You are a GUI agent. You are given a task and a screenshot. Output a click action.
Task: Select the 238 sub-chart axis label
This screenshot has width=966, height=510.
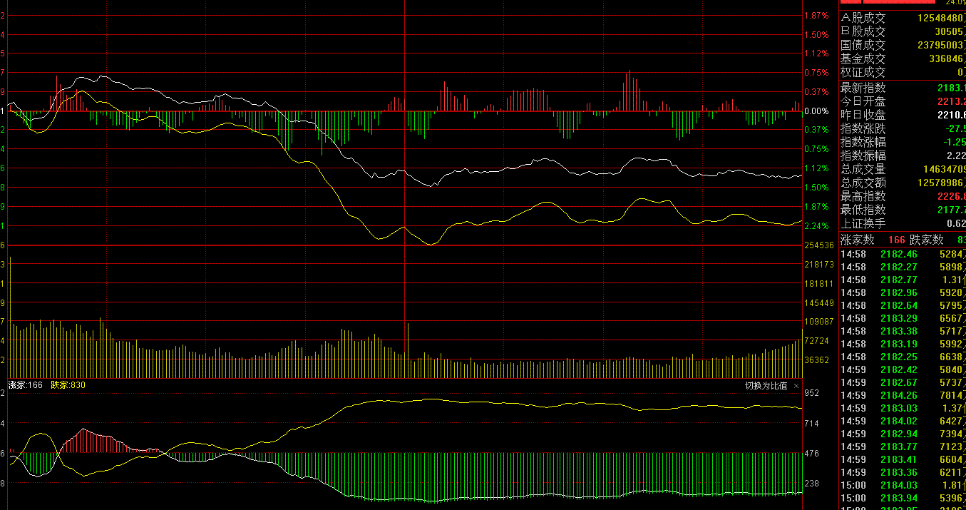812,484
